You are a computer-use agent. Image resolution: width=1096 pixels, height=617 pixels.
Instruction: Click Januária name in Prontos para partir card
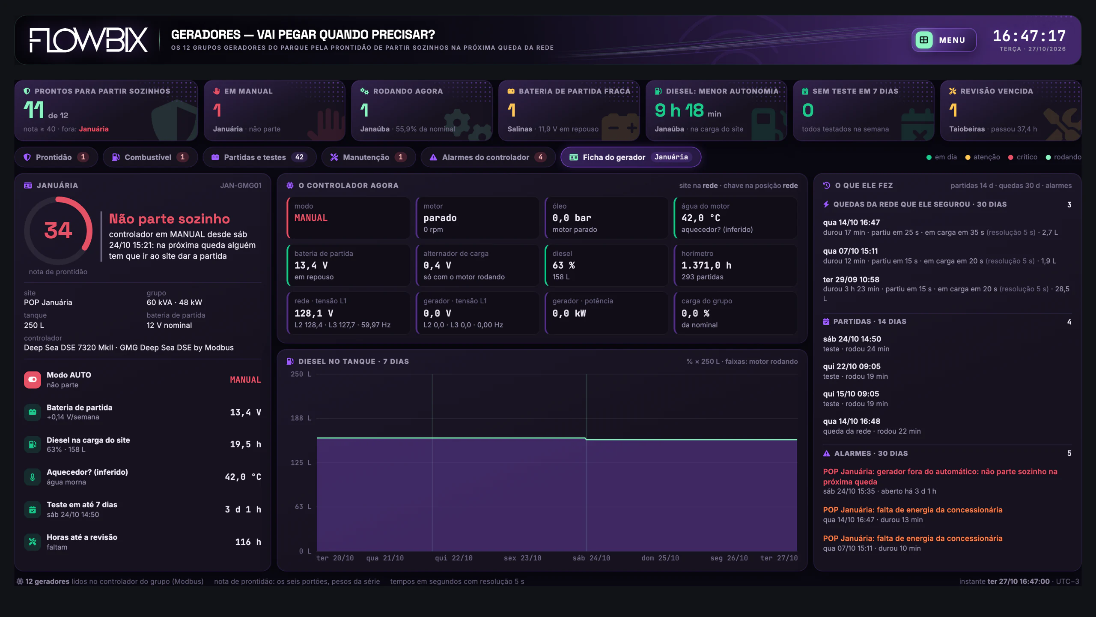93,129
